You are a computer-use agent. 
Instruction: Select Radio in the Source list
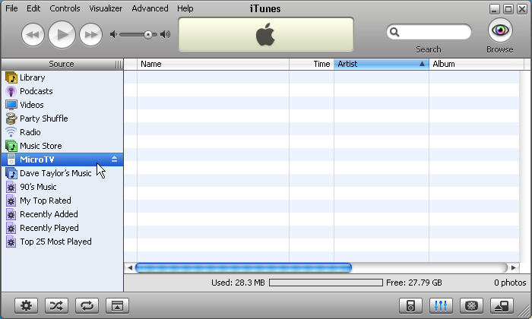[62, 132]
